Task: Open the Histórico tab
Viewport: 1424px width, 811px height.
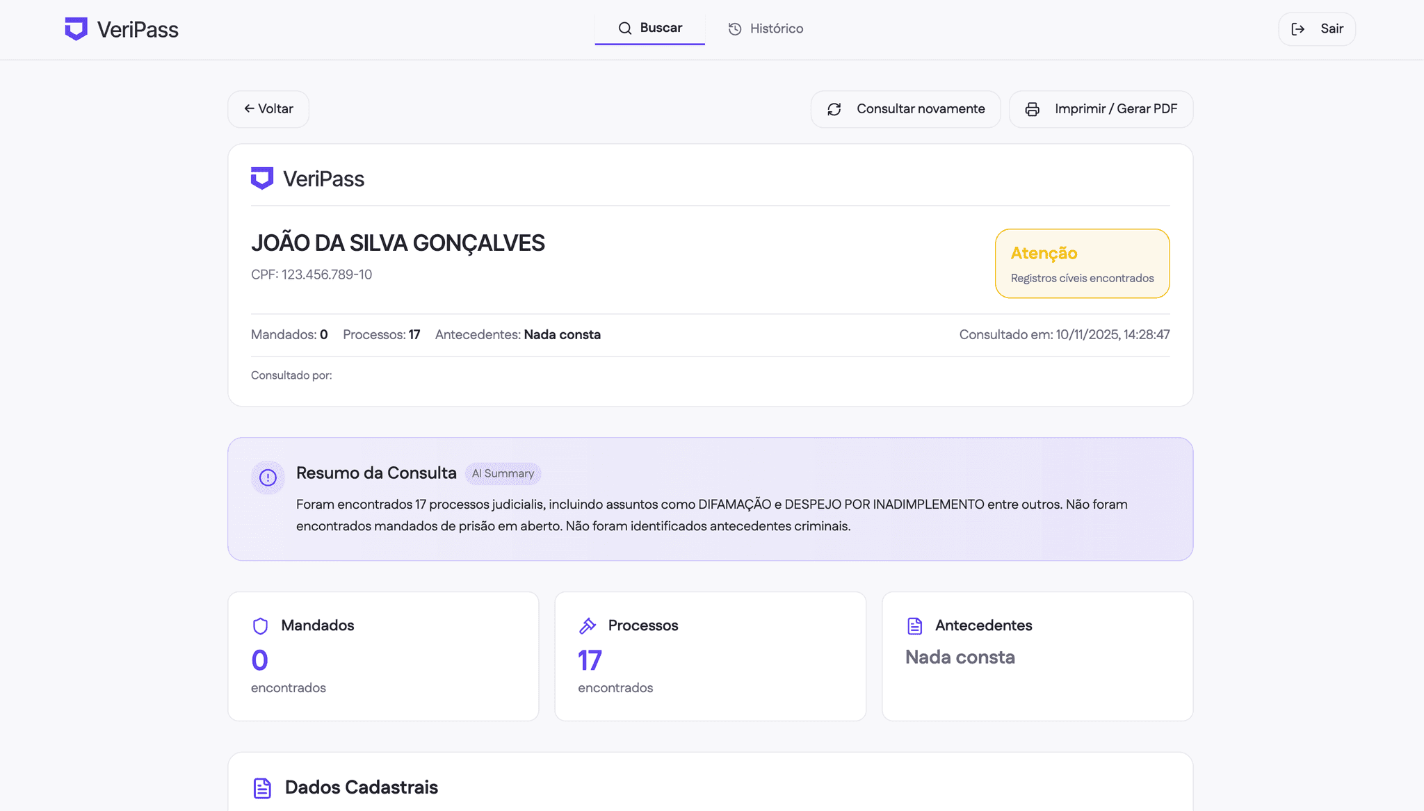Action: [766, 29]
